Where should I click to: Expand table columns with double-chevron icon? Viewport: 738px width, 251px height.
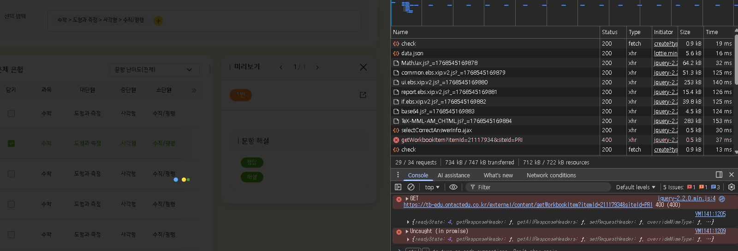[x=194, y=90]
